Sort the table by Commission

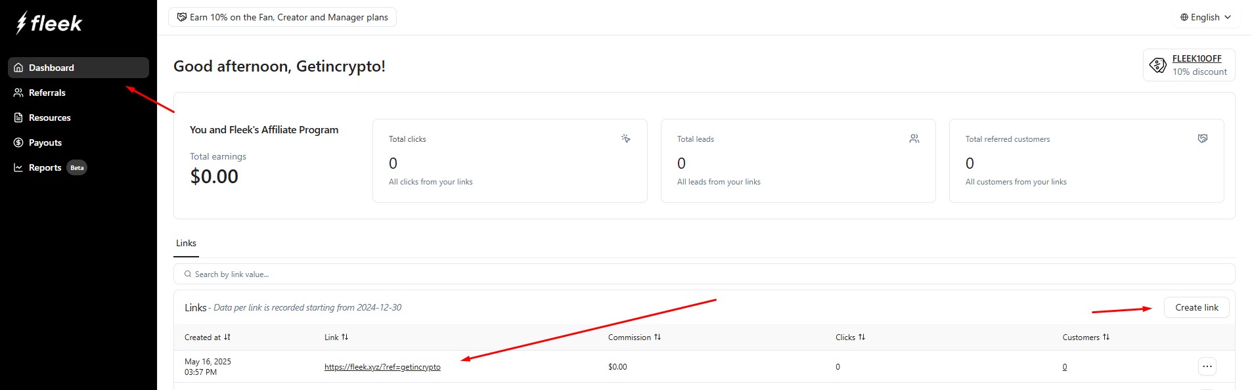coord(634,337)
